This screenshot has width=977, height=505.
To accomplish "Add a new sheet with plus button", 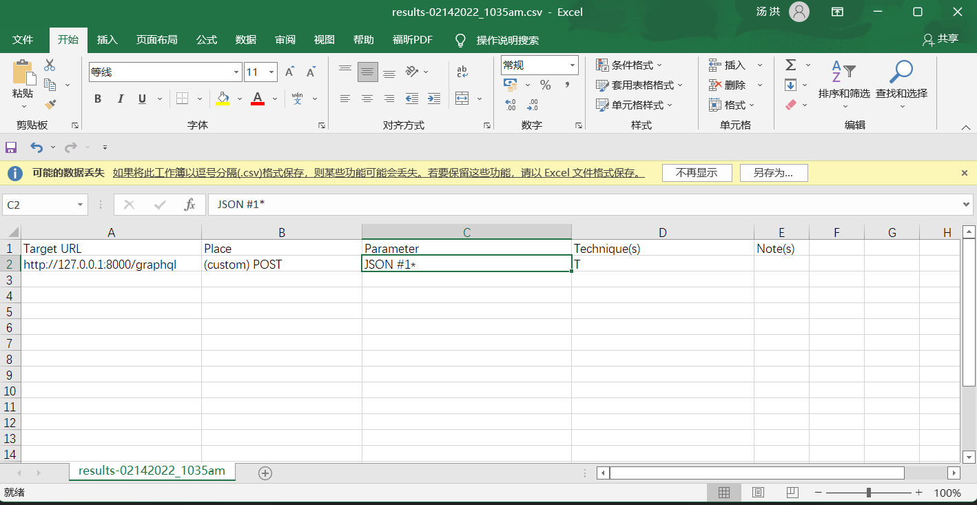I will pos(265,473).
